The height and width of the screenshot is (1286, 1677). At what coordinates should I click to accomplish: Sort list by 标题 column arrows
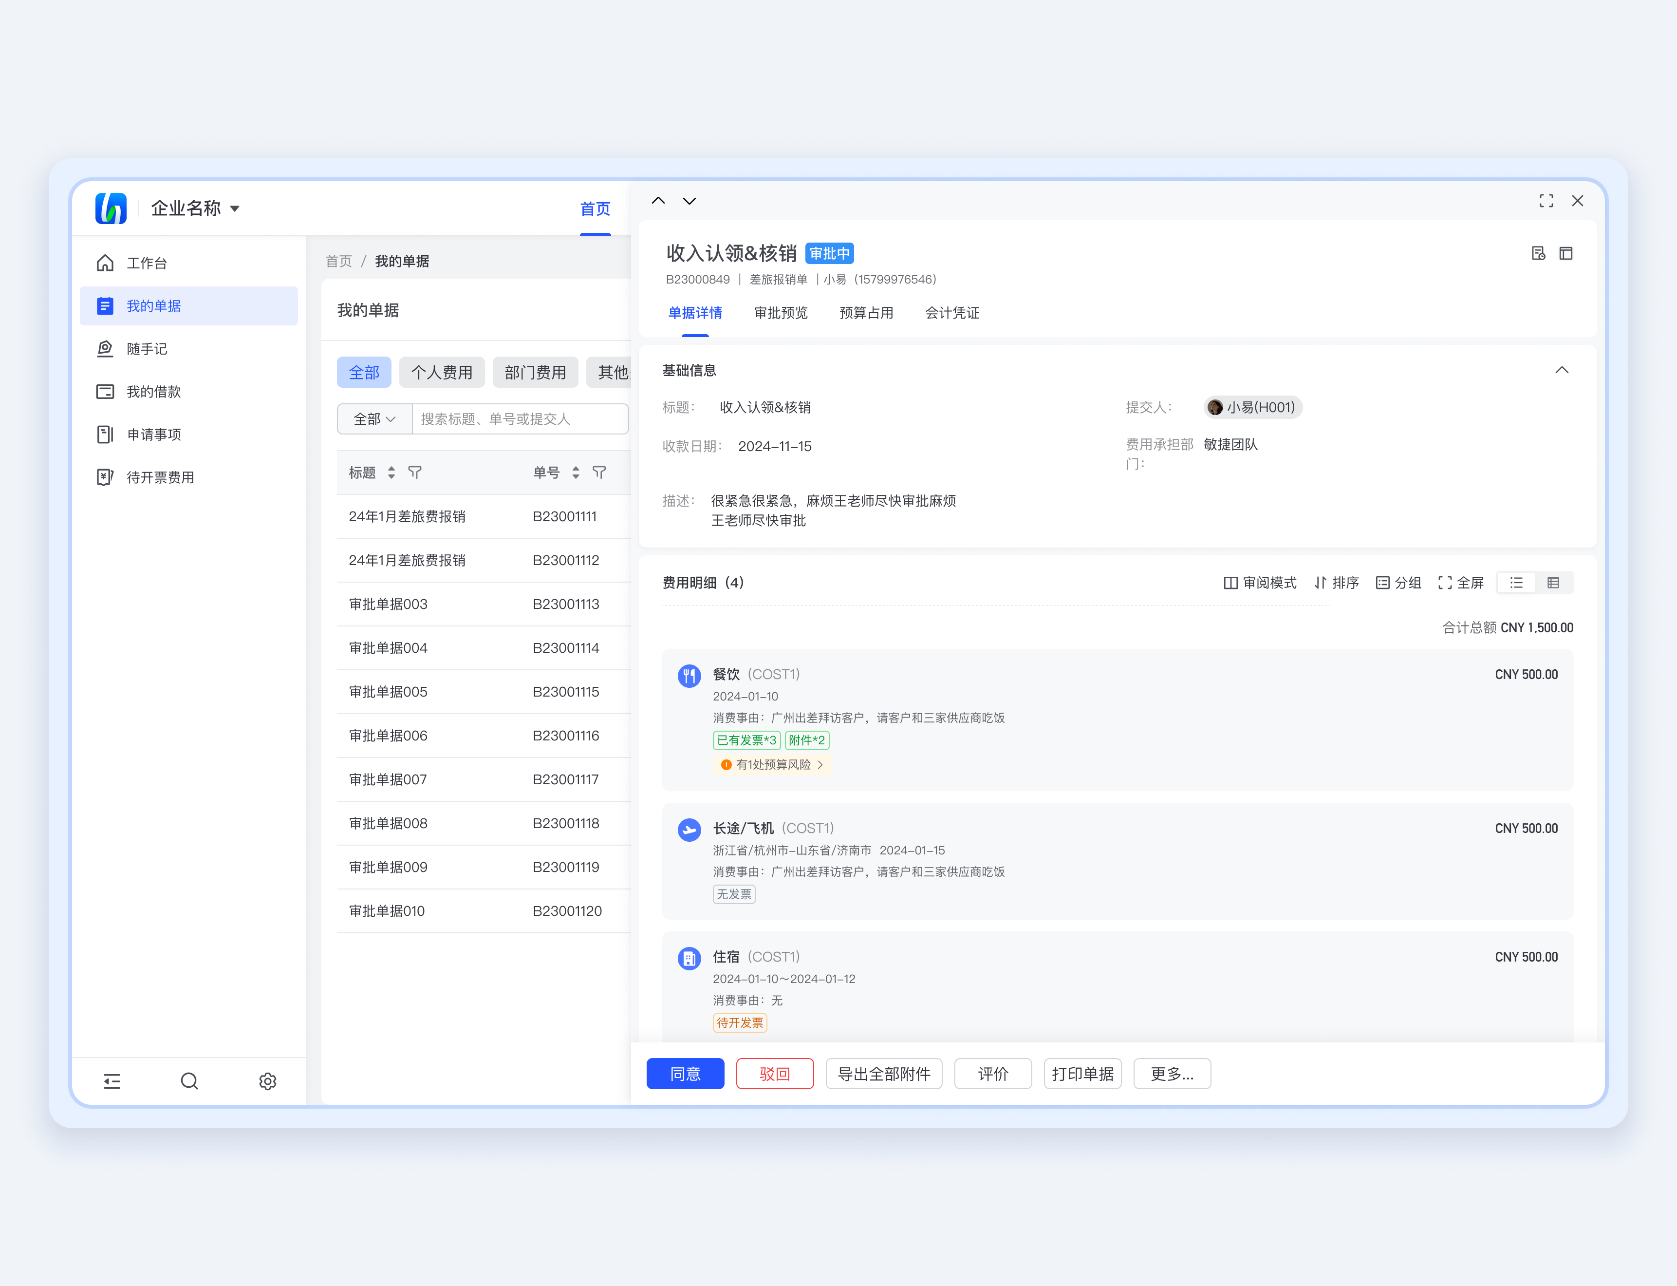point(391,473)
